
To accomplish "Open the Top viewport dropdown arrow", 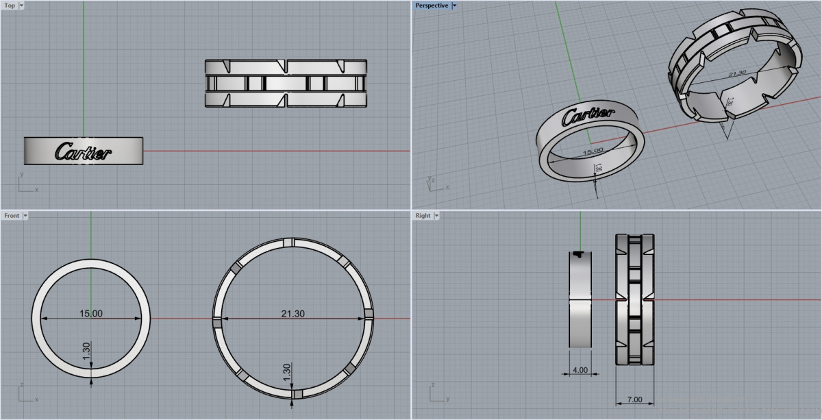I will click(21, 5).
